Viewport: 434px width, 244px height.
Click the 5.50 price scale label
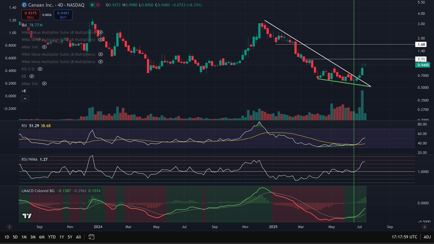(x=421, y=3)
